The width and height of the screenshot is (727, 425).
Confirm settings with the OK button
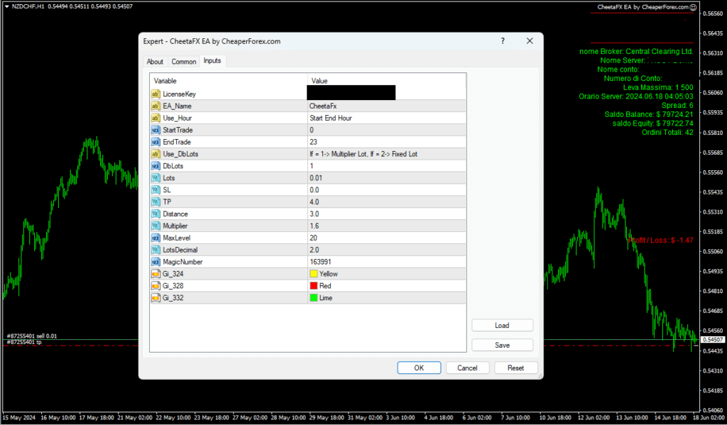419,368
